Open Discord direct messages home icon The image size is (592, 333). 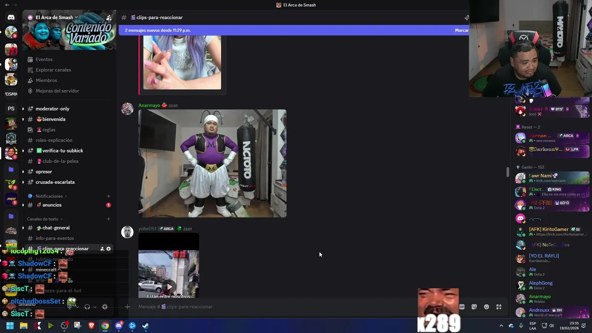pyautogui.click(x=11, y=17)
